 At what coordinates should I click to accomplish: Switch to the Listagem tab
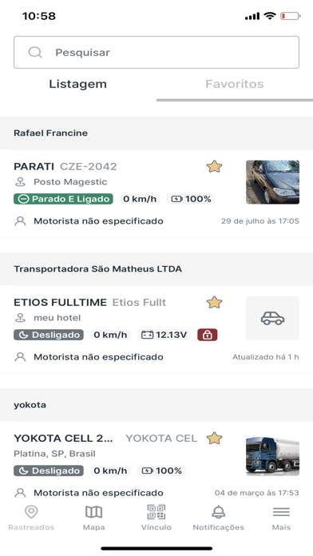[x=78, y=84]
